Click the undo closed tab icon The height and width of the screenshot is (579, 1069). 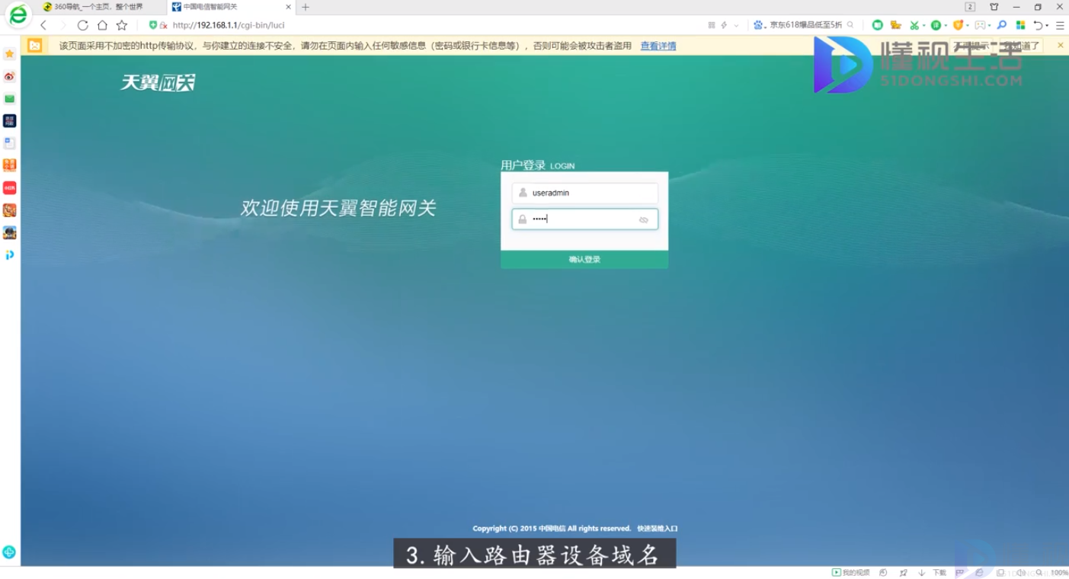(1038, 25)
